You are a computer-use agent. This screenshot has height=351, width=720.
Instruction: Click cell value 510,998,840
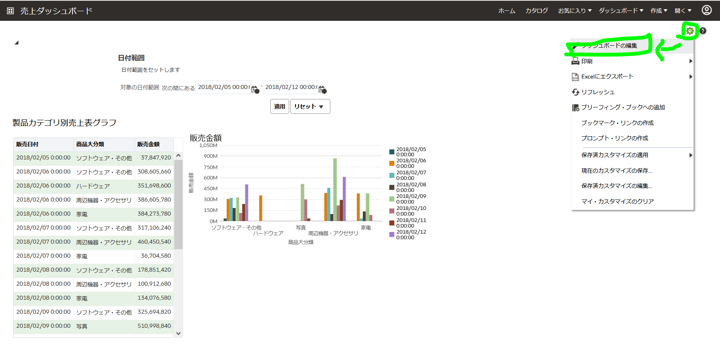point(154,326)
